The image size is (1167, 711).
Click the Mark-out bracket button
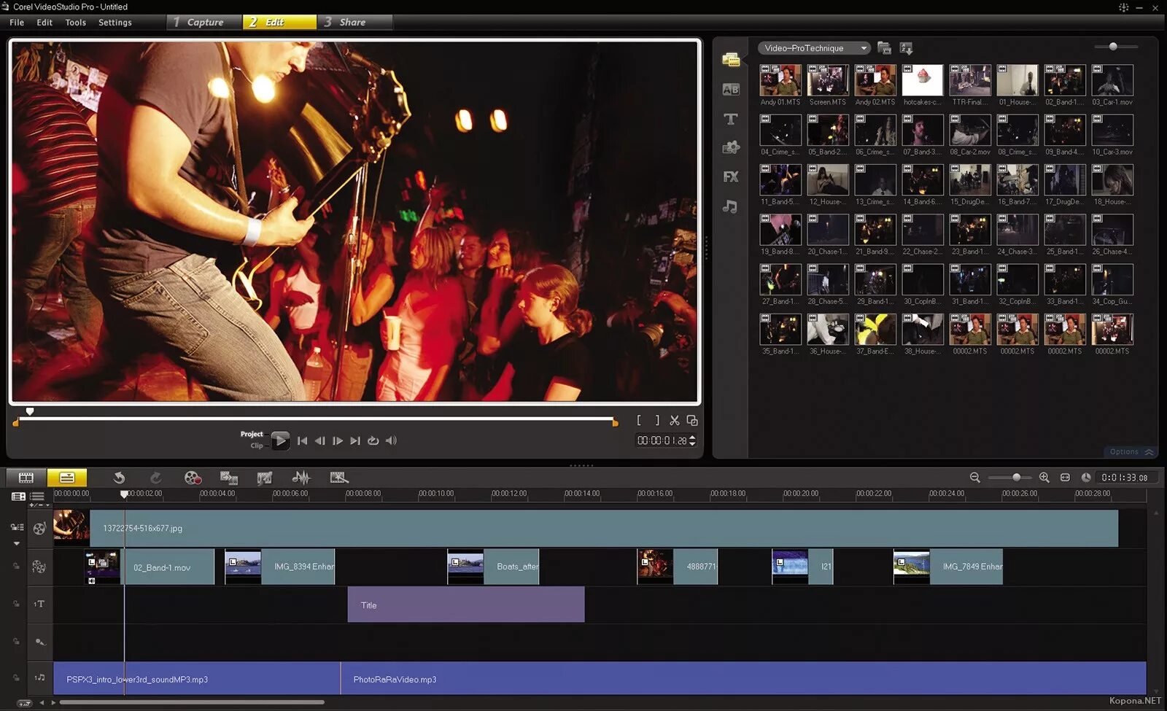pyautogui.click(x=656, y=421)
